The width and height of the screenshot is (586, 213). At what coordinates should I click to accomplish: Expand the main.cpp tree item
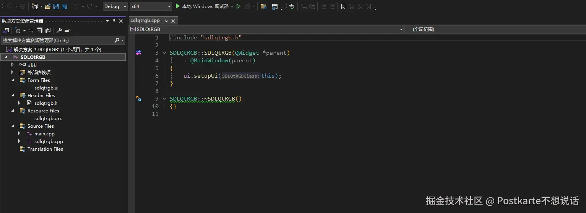19,133
